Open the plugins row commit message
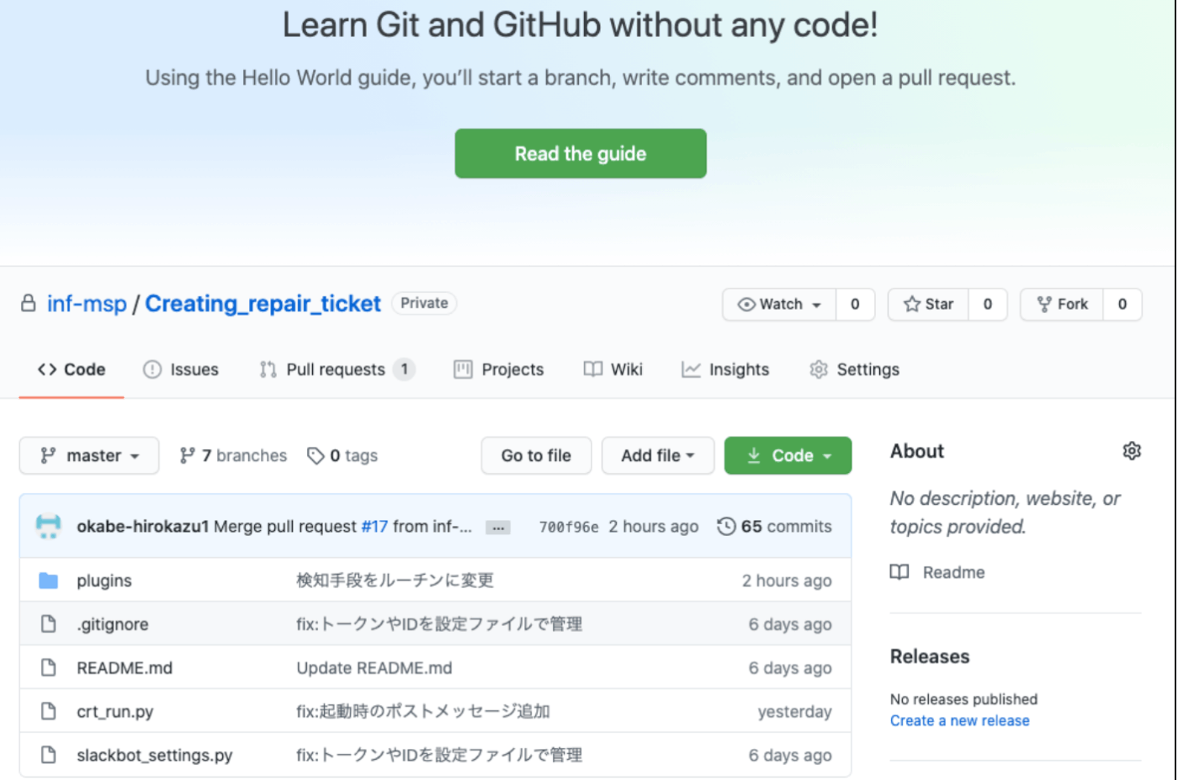 point(395,581)
